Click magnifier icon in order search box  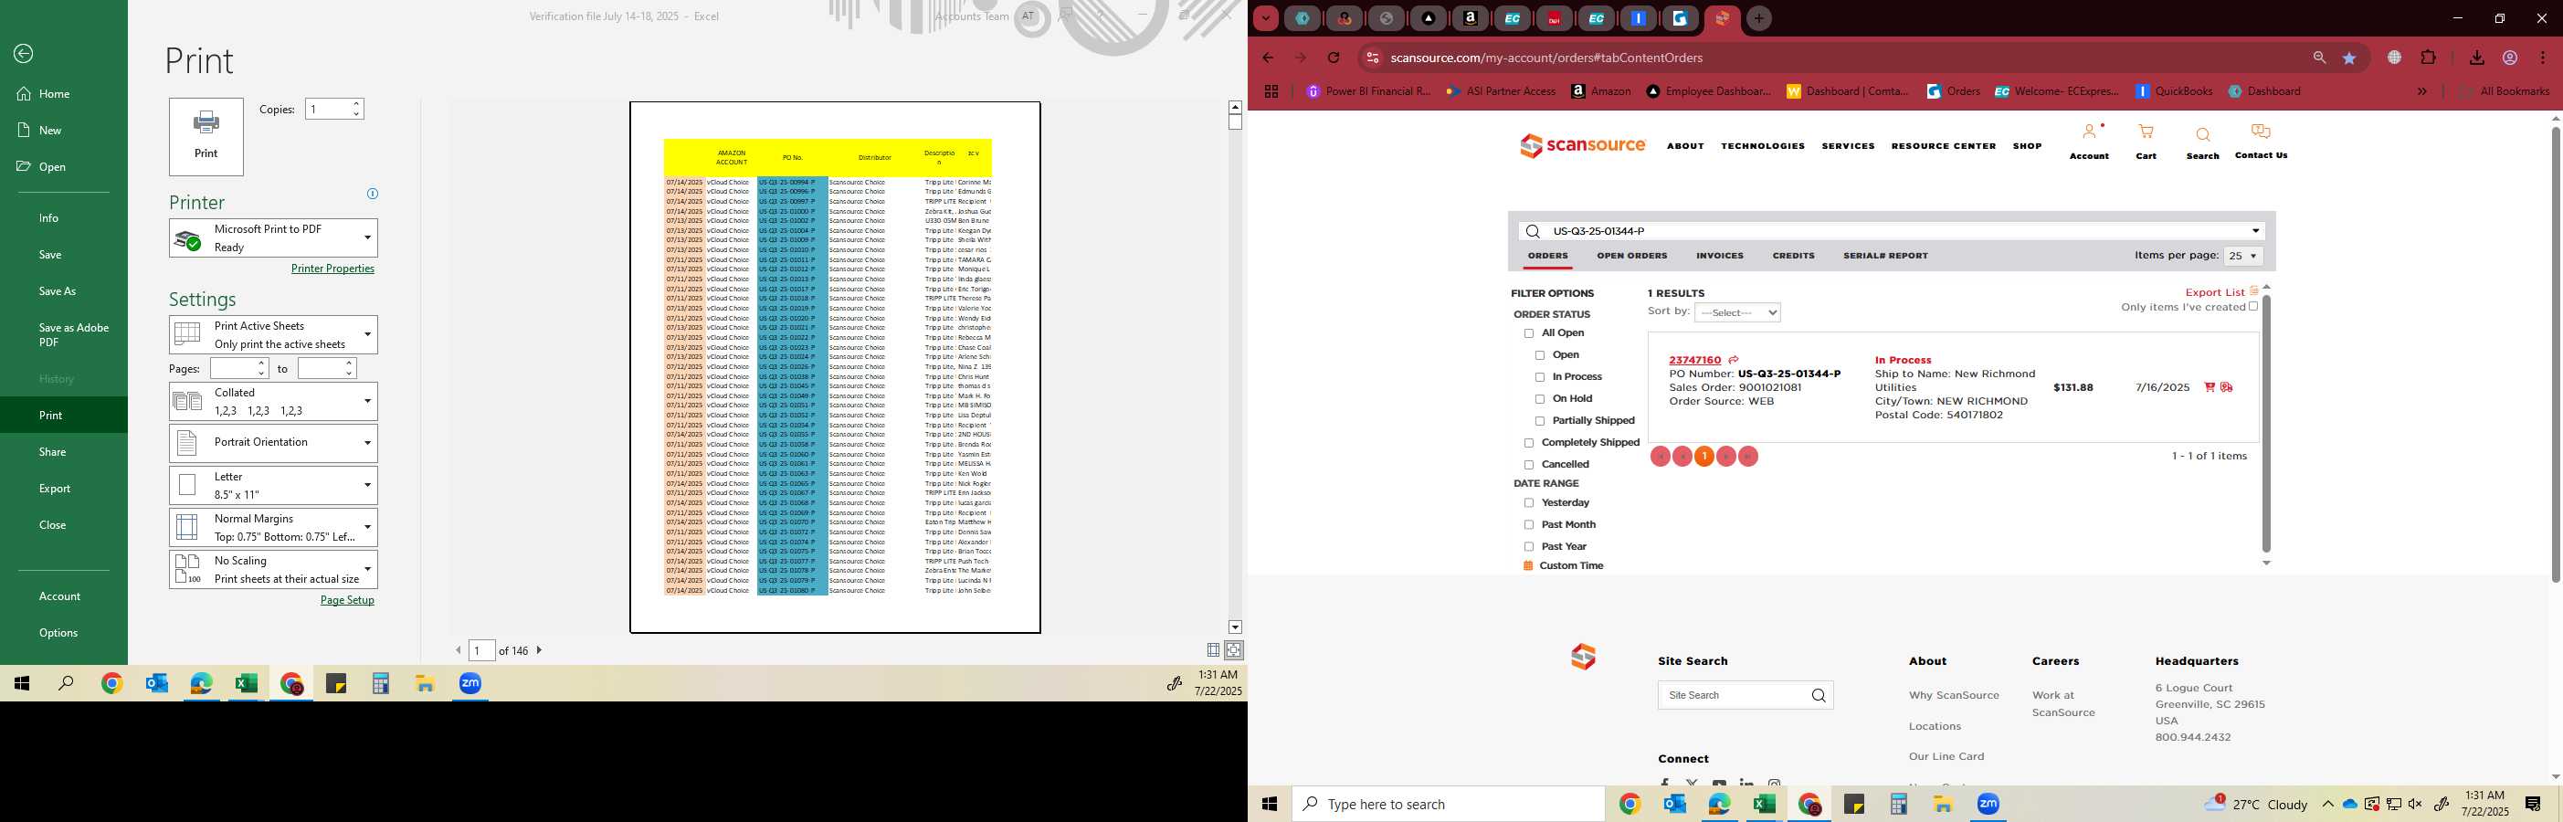[x=1534, y=232]
